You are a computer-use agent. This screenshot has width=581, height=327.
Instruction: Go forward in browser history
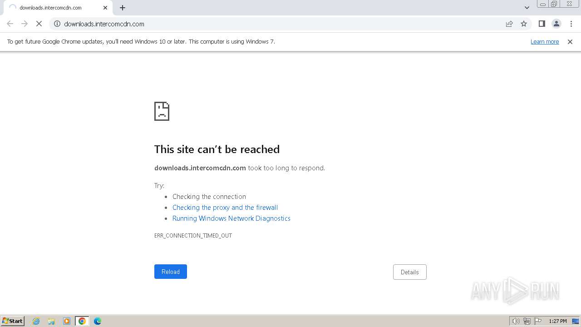(25, 24)
